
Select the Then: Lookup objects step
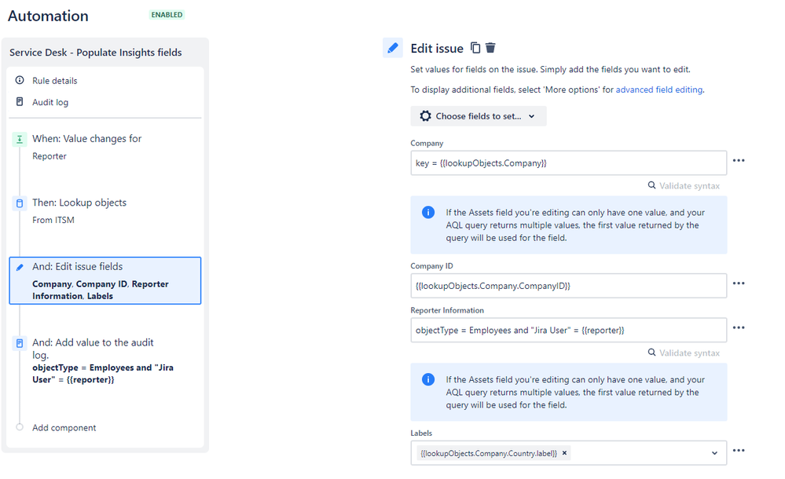tap(105, 211)
